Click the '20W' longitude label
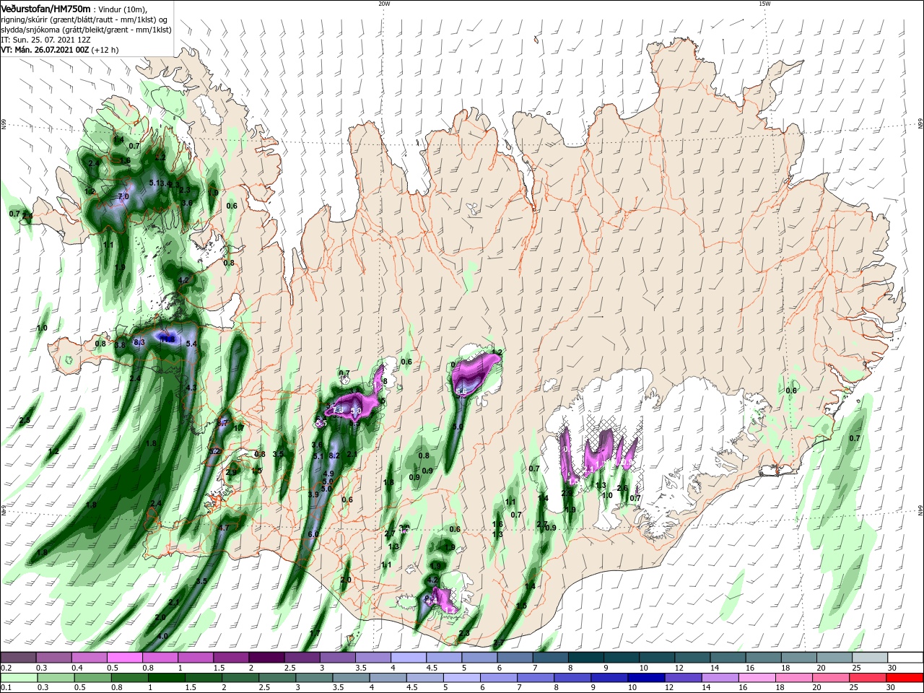Screen dimensions: 924x693 (384, 4)
